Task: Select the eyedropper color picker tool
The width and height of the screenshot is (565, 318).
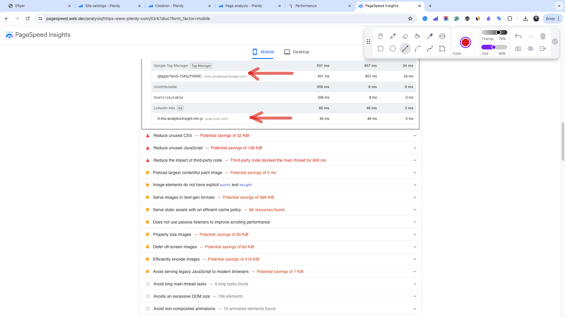Action: 430,36
